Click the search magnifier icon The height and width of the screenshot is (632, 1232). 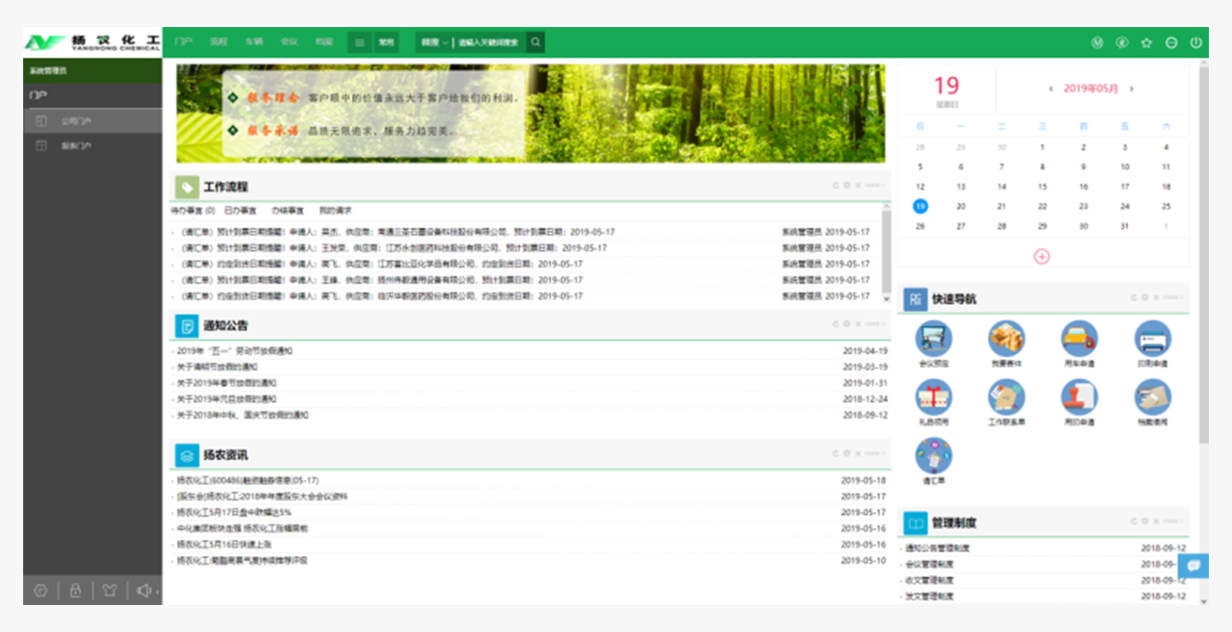coord(535,42)
